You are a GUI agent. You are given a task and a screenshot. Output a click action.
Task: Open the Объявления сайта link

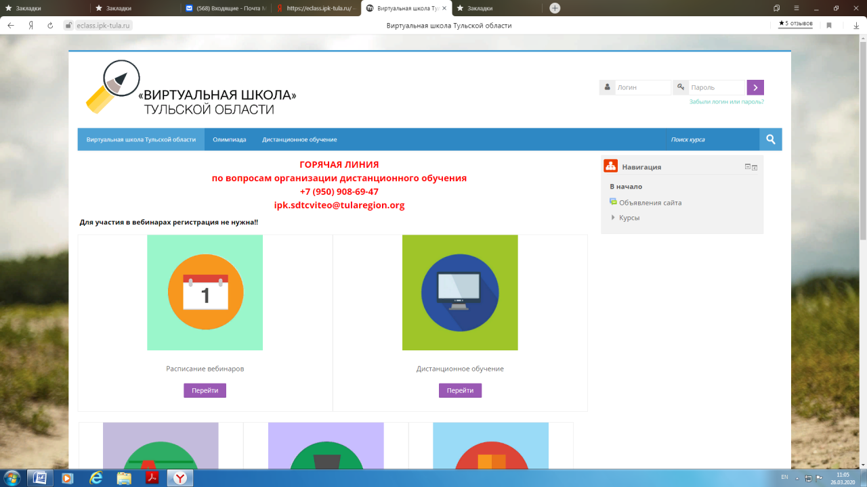(650, 203)
